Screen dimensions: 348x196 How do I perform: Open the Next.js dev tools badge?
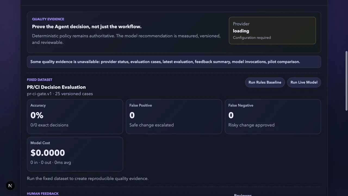[10, 186]
